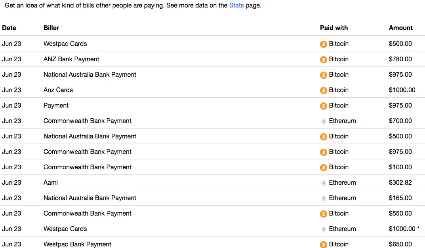The image size is (425, 248).
Task: Select biller Westpac Cards paid with Ethereum
Action: 65,229
